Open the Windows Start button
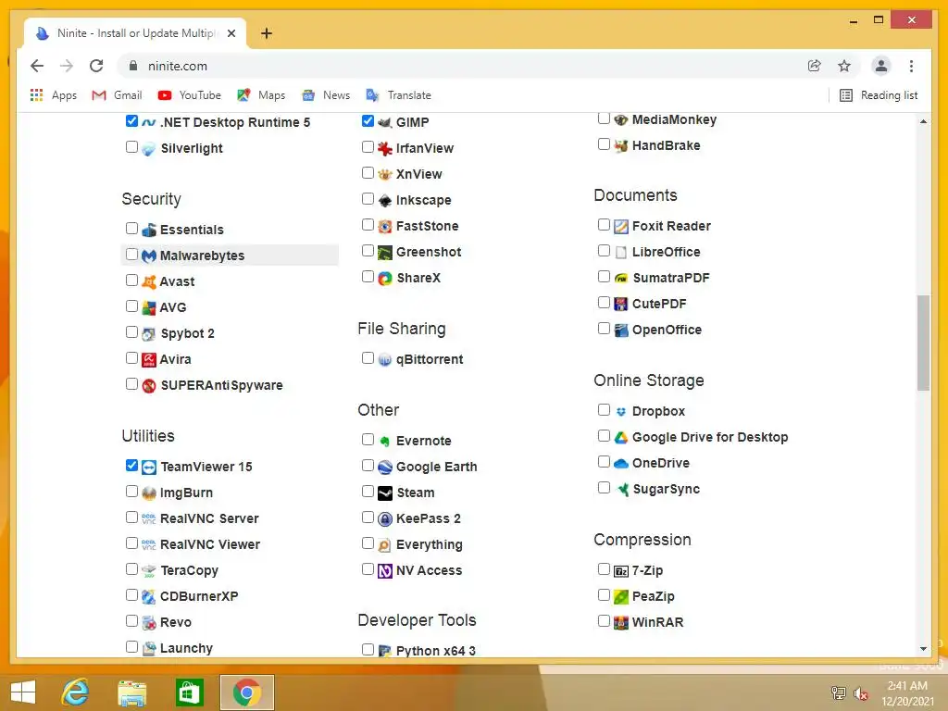The width and height of the screenshot is (948, 711). [23, 692]
